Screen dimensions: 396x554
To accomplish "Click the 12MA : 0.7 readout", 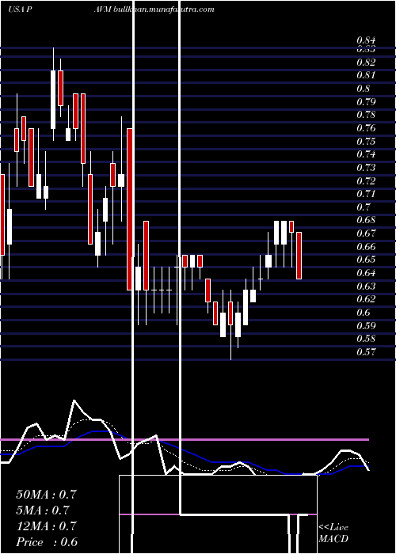I will point(46,526).
